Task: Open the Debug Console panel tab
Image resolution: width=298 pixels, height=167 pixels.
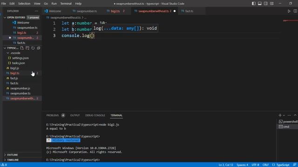Action: coord(95,116)
